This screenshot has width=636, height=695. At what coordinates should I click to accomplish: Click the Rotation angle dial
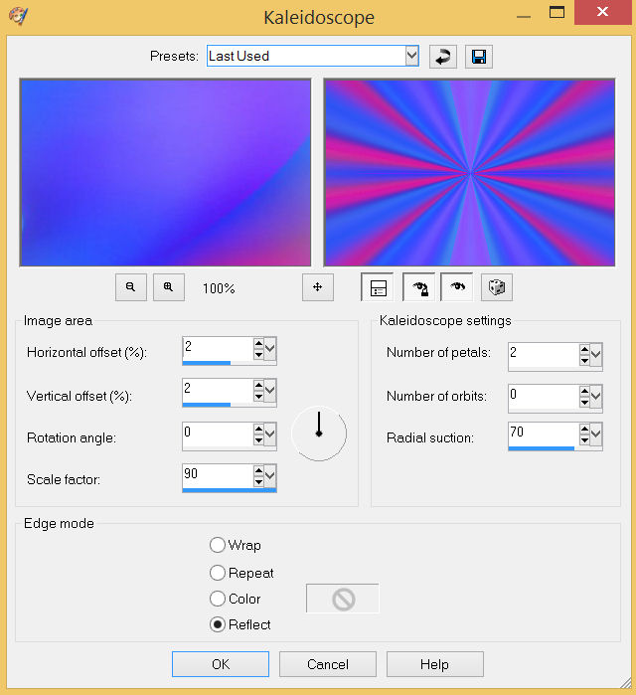[x=319, y=433]
